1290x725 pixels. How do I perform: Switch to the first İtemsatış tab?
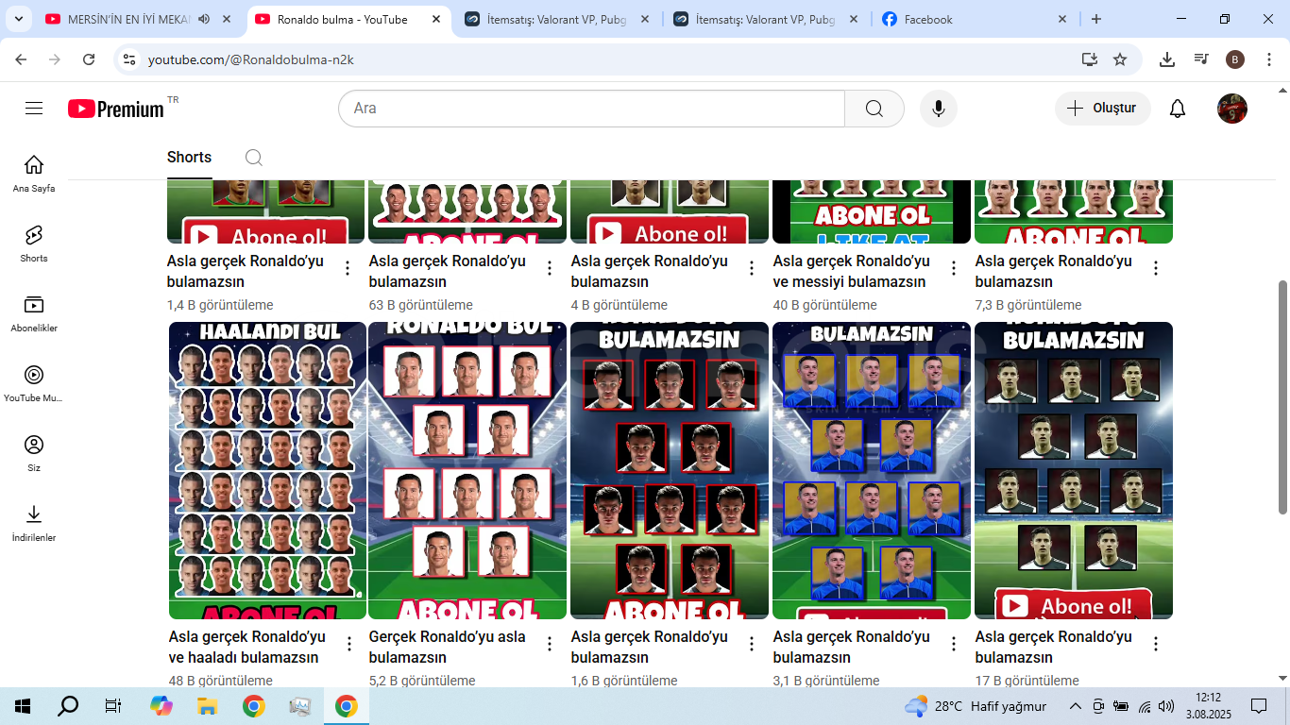coord(559,19)
